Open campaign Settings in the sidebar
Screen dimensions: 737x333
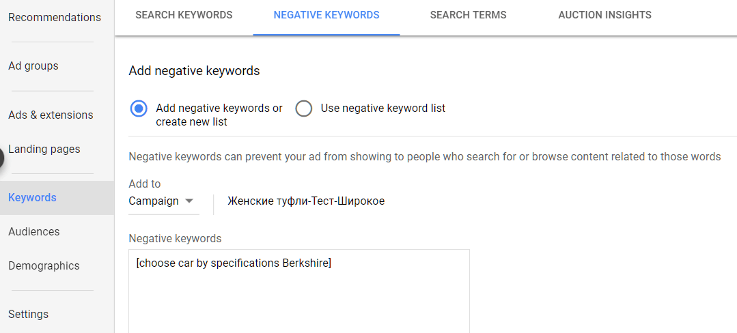tap(28, 314)
